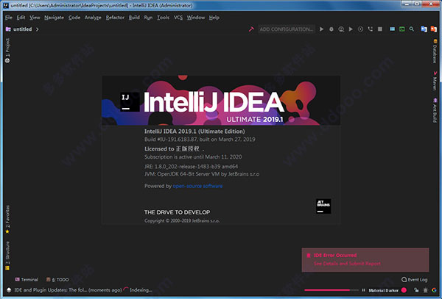
Task: Open the Help menu
Action: tap(214, 18)
